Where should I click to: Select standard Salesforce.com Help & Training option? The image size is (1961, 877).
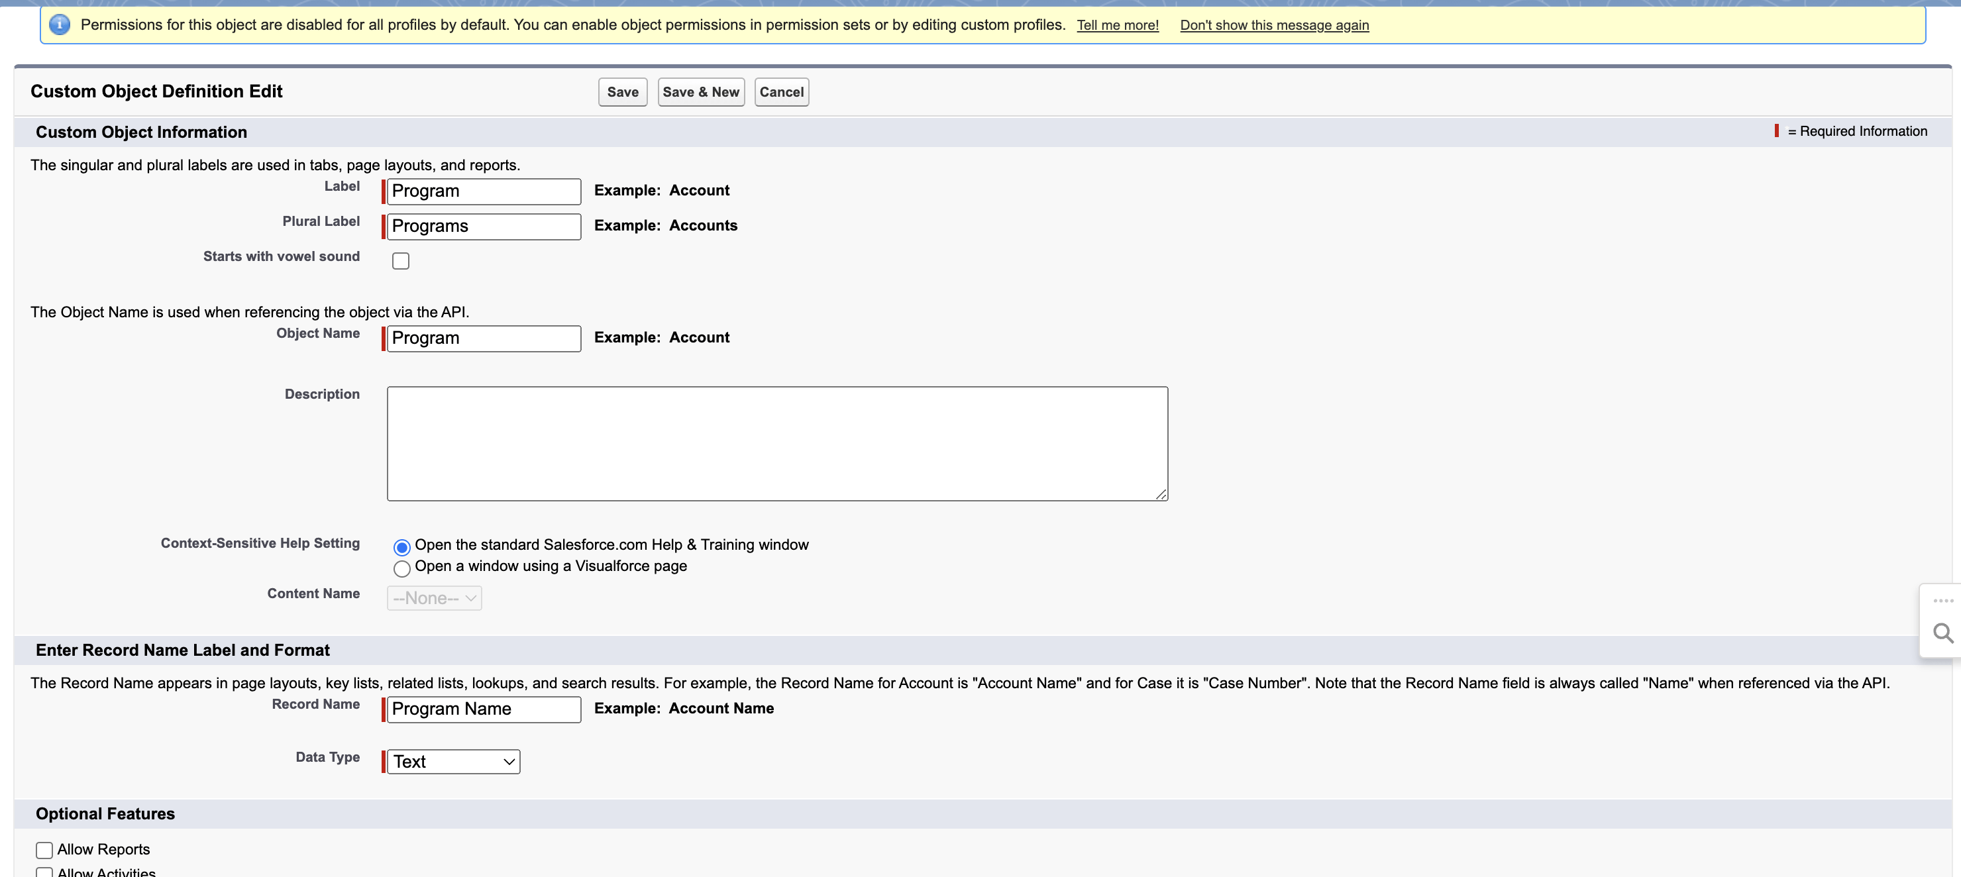(x=402, y=546)
